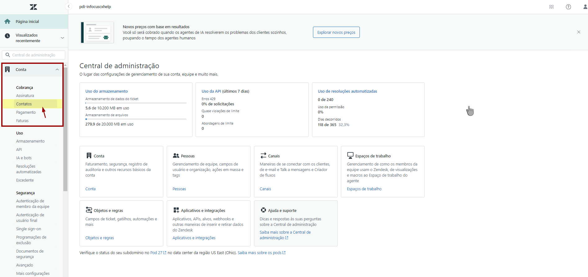Open the Objetos e regras card link
This screenshot has width=588, height=277.
[x=100, y=238]
